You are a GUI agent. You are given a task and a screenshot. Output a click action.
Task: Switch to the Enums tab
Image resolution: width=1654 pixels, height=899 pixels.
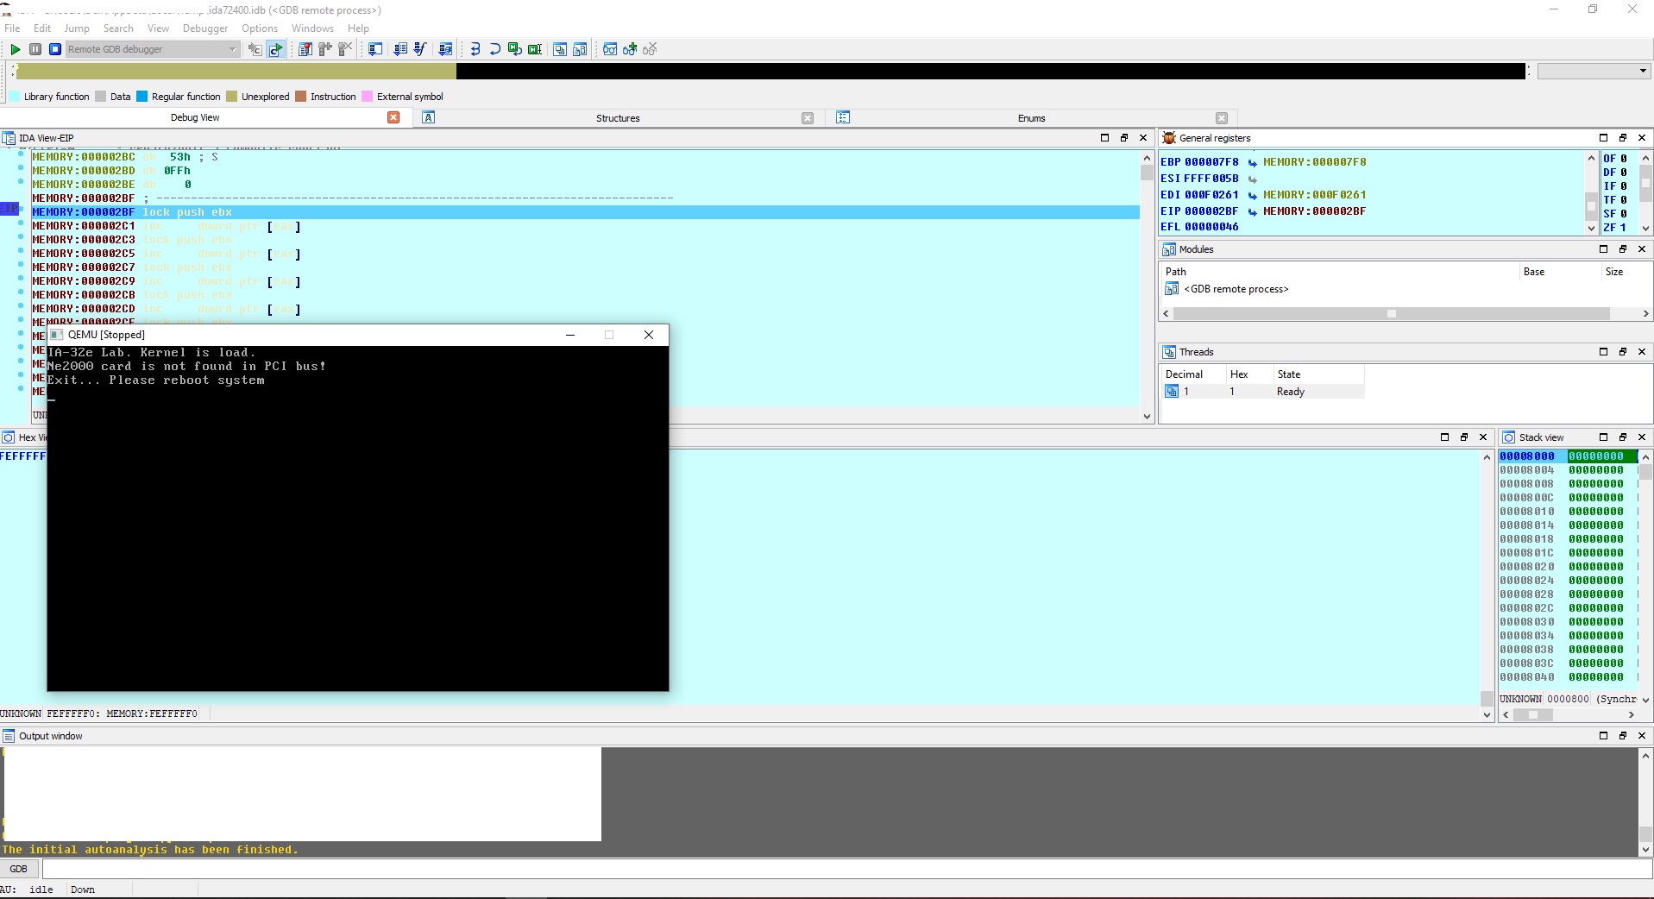pos(1031,118)
